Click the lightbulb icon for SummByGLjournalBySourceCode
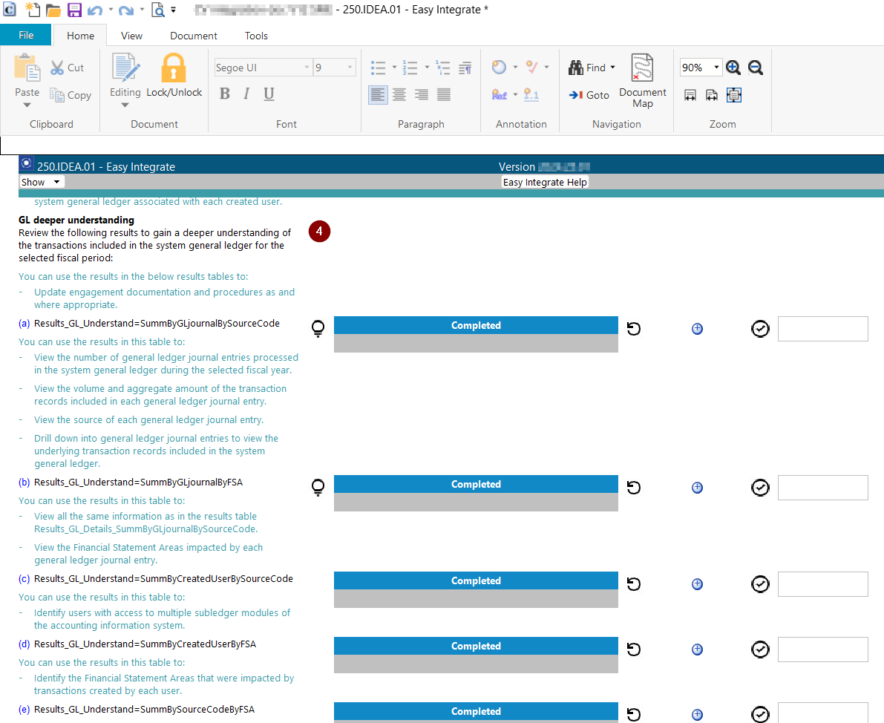884x723 pixels. point(318,328)
